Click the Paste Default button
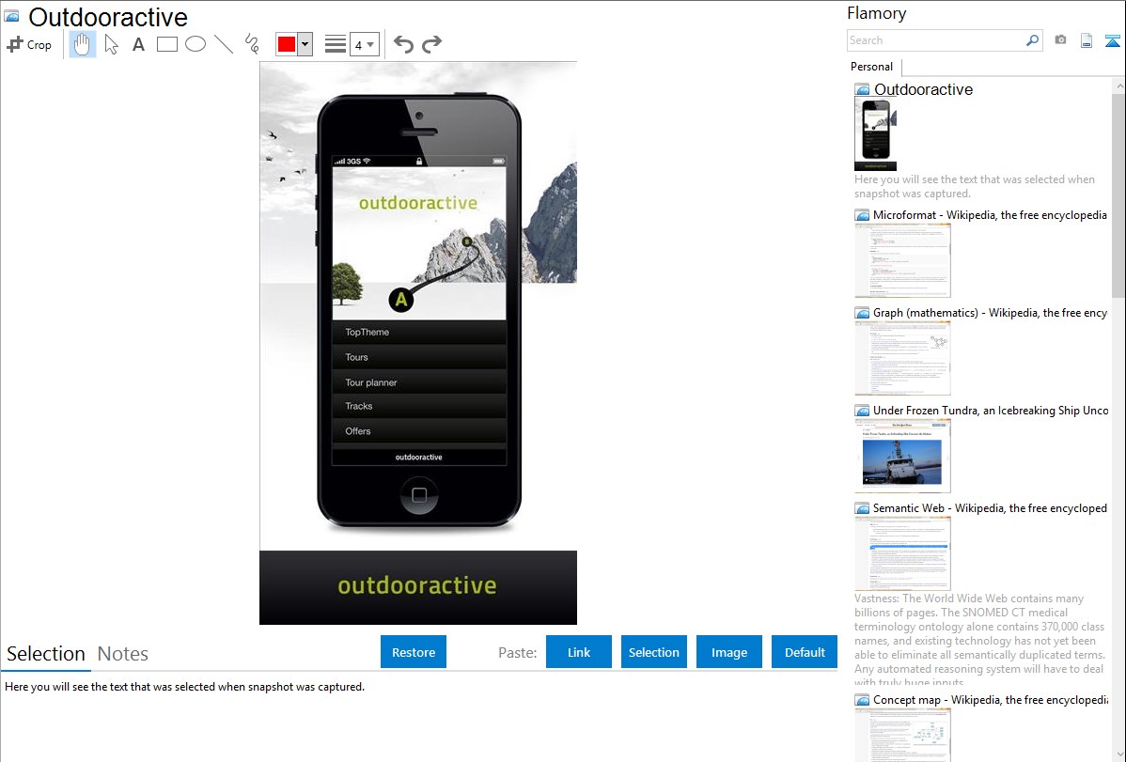 [x=805, y=652]
